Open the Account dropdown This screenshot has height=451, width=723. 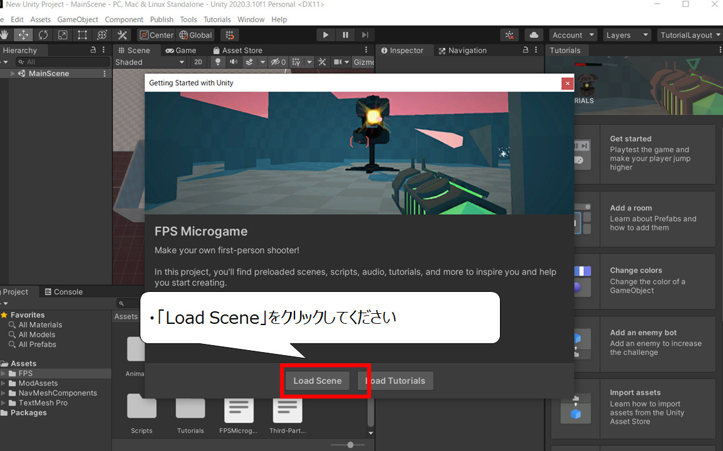(573, 35)
